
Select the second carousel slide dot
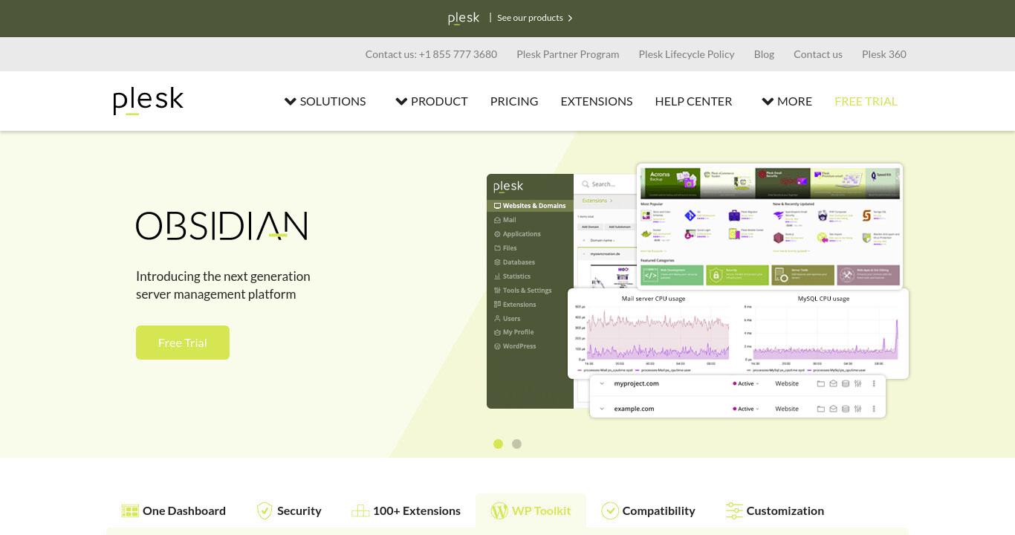[x=516, y=444]
